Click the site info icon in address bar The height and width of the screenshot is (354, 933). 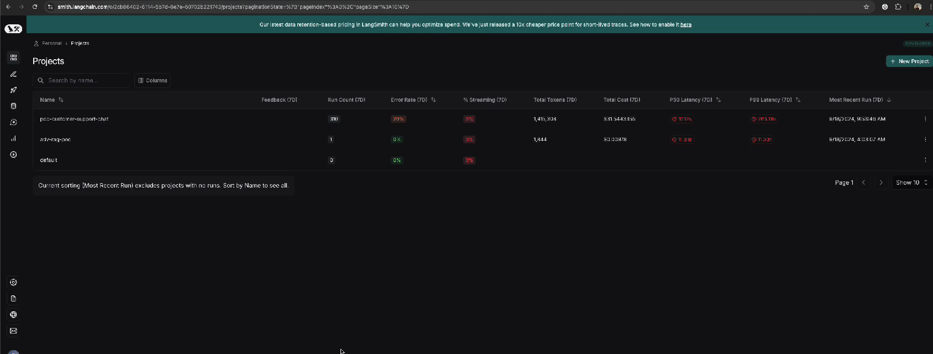point(50,7)
